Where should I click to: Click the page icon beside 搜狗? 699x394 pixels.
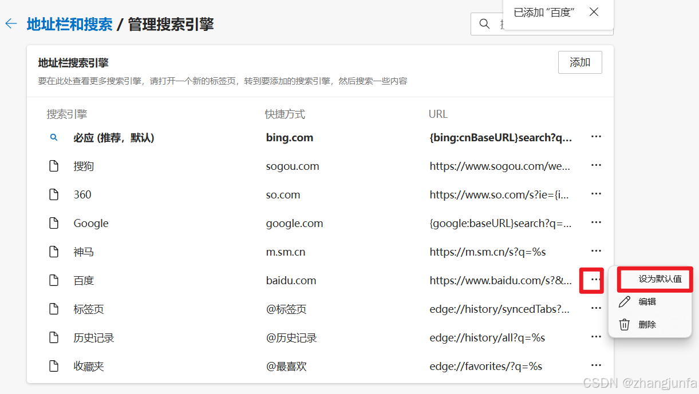point(54,166)
